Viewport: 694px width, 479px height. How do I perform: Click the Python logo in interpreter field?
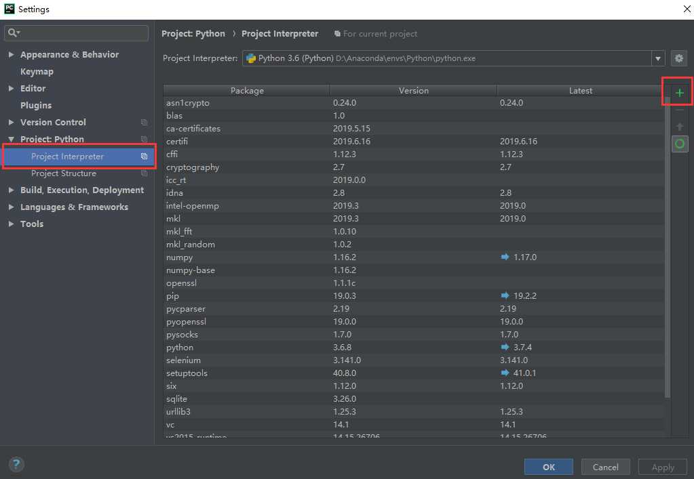pos(251,58)
